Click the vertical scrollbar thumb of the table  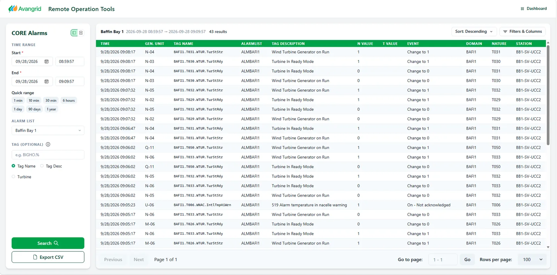coord(548,95)
